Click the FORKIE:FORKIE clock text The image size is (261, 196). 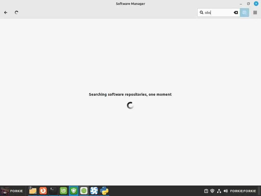coord(243,191)
